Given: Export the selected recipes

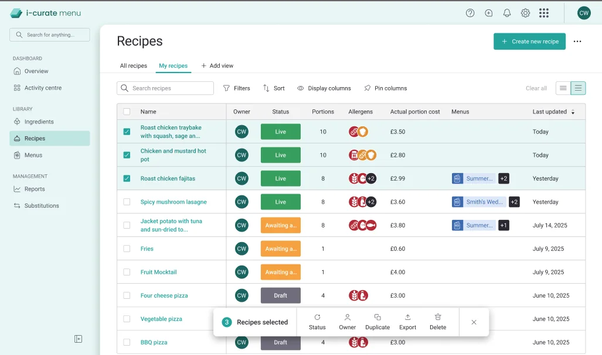Looking at the screenshot, I should [x=407, y=322].
